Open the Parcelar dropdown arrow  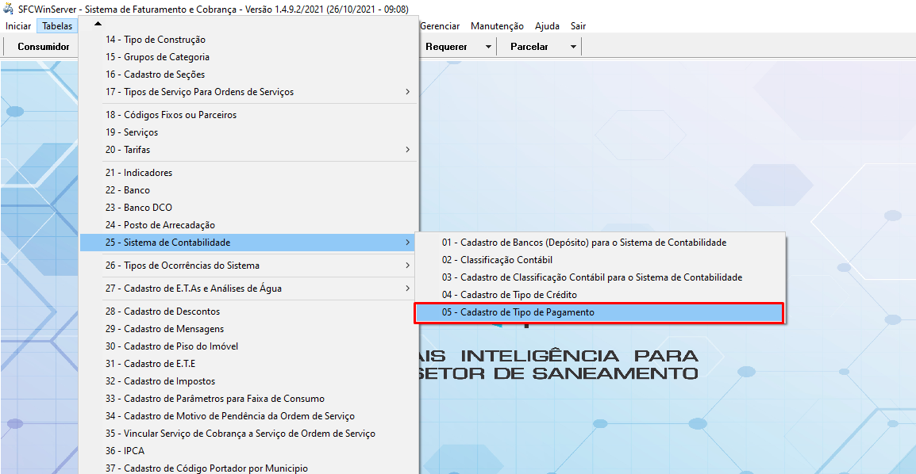coord(573,47)
